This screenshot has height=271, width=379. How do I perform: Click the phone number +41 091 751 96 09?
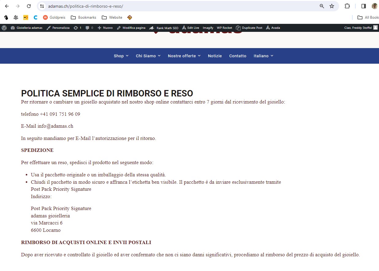[60, 114]
